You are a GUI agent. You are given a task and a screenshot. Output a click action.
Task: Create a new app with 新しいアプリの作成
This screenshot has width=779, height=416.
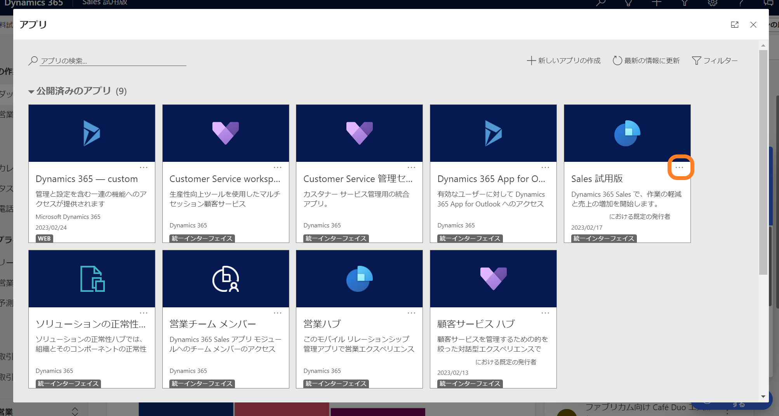[564, 61]
